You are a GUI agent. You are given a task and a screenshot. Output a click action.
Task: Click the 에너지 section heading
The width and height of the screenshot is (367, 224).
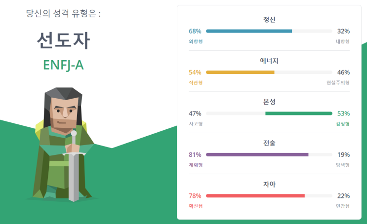[x=269, y=61]
